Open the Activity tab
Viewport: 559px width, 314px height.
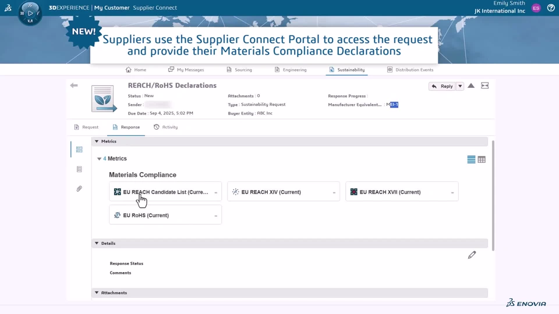tap(166, 127)
